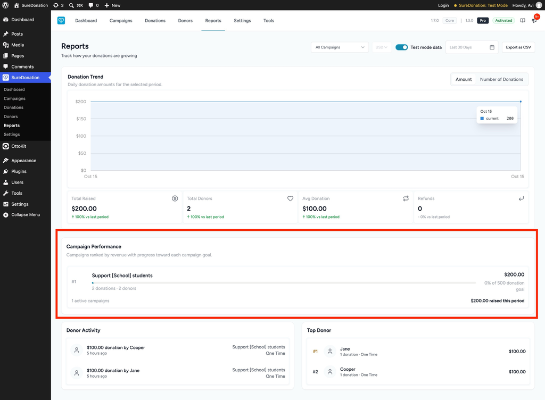Screen dimensions: 545x400
Task: Click the repeat icon on Avg Donation
Action: click(406, 198)
